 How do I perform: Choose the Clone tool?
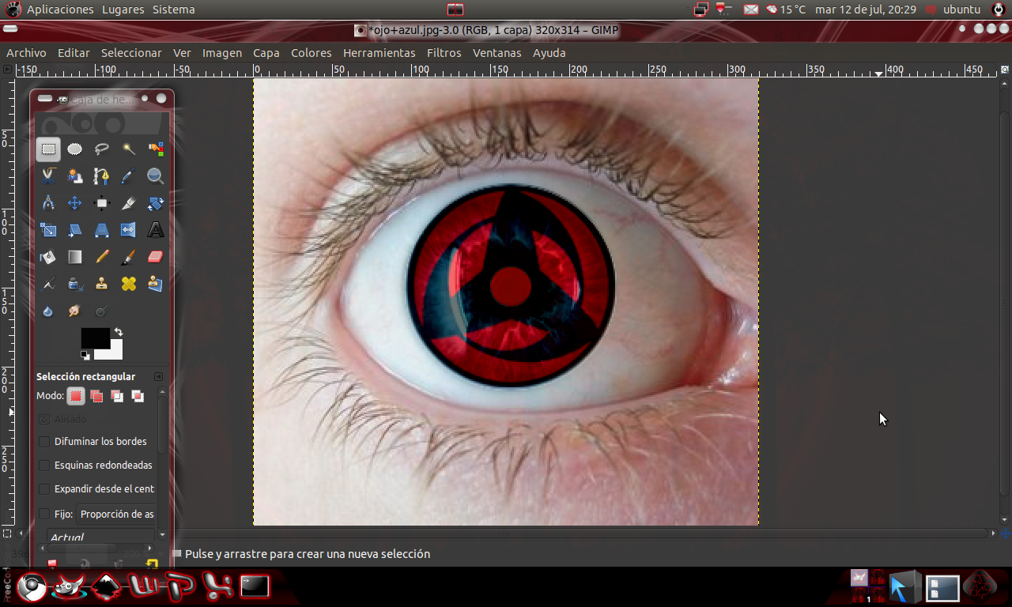point(102,283)
